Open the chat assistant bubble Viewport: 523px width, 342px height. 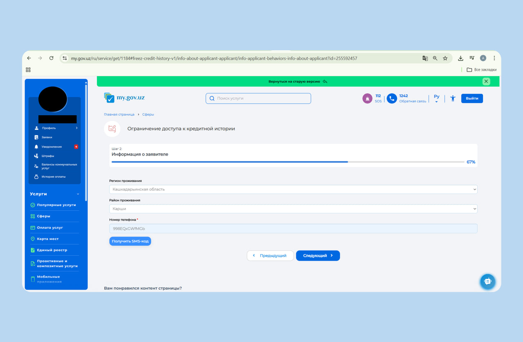coord(487,282)
